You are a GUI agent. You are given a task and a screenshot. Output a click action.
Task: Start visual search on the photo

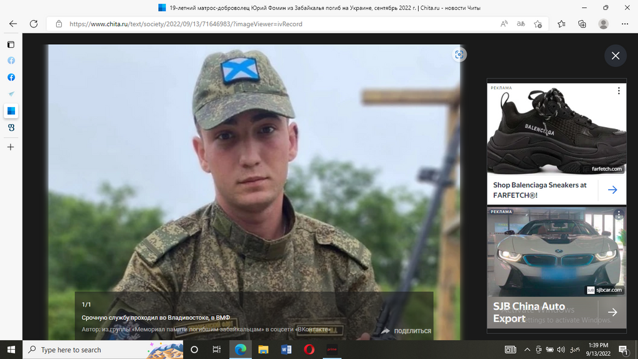tap(459, 55)
